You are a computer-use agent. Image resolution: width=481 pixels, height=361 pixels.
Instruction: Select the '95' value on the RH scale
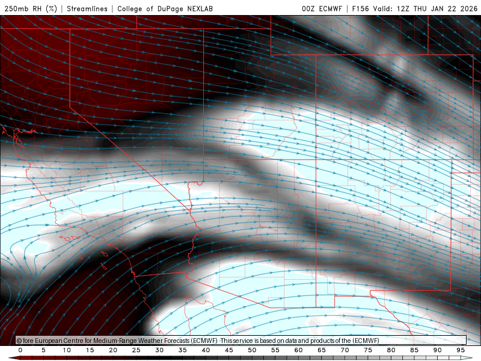coord(461,350)
